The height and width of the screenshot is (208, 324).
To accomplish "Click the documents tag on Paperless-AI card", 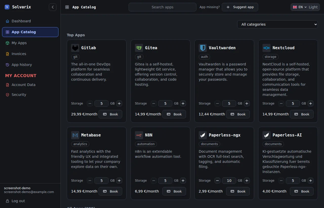I will coord(273,144).
